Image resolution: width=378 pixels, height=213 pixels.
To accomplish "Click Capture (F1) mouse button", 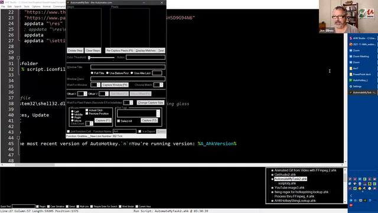I will (103, 120).
